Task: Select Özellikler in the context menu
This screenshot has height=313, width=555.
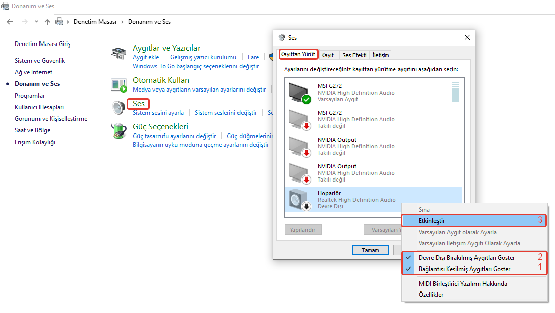Action: [430, 295]
